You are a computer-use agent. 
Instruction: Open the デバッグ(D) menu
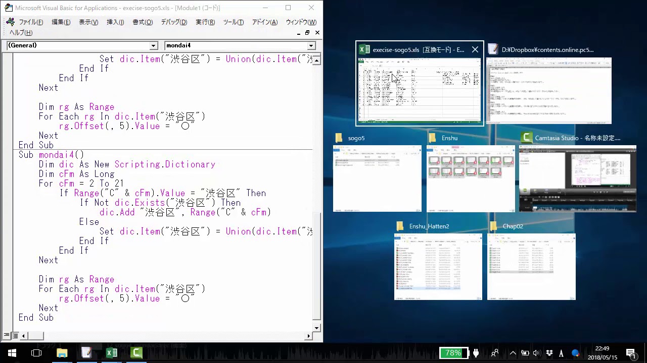tap(174, 22)
